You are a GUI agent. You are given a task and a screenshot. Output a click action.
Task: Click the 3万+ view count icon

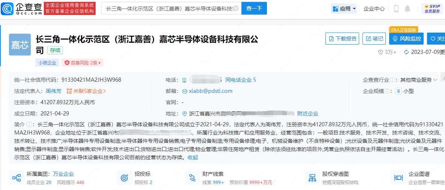(x=380, y=52)
